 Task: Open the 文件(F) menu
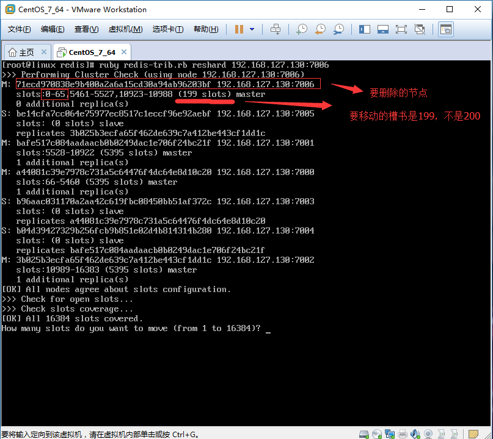(x=19, y=29)
